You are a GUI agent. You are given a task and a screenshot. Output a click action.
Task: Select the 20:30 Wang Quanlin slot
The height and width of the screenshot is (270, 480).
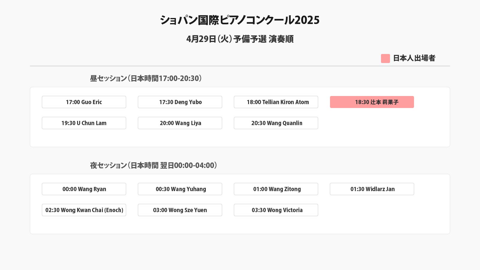[x=276, y=123]
